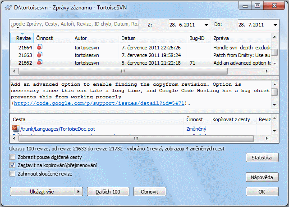Check Zahrnout sloučené revize option
Viewport: 289px width, 207px height.
click(x=12, y=174)
